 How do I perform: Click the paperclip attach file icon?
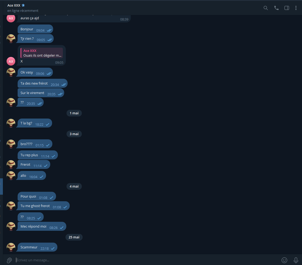pyautogui.click(x=9, y=260)
